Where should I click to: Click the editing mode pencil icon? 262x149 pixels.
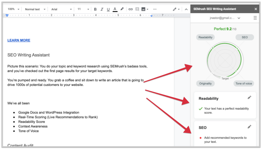point(174,9)
